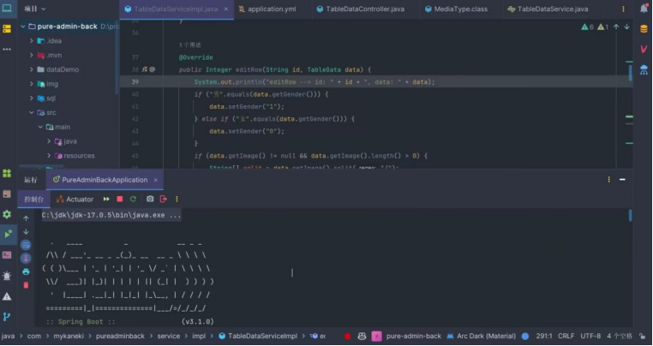The height and width of the screenshot is (346, 653).
Task: Toggle read-only lock in status bar
Action: tap(644, 336)
